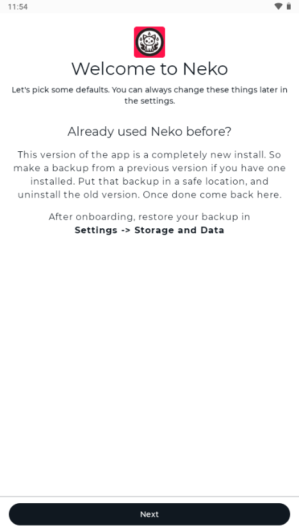Tap the Neko cat logo icon
Viewport: 299px width, 532px height.
coord(150,42)
